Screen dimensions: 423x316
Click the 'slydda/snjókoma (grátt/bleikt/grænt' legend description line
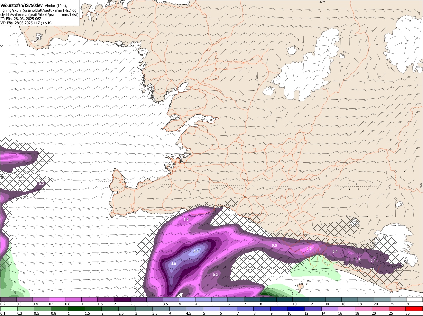point(39,15)
